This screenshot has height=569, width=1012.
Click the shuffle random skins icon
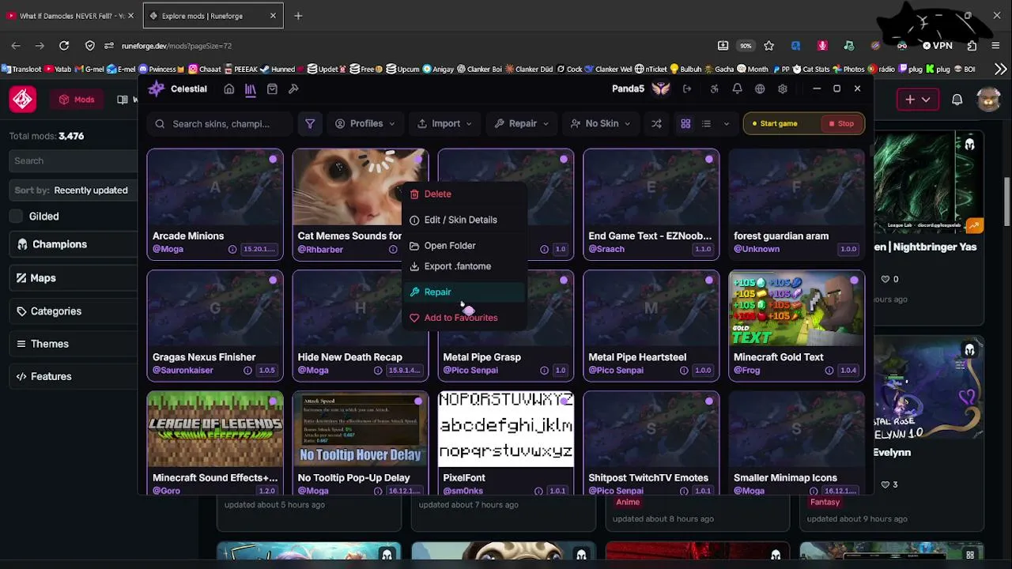coord(656,124)
